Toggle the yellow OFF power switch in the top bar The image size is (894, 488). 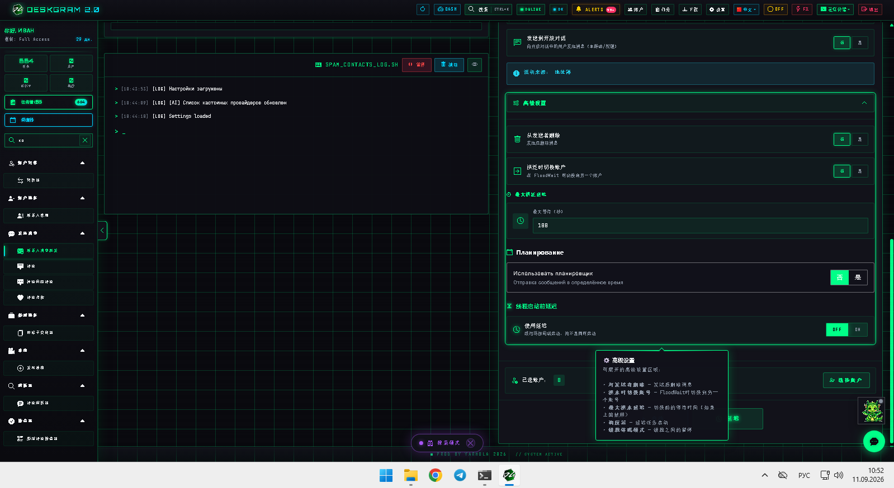[776, 9]
